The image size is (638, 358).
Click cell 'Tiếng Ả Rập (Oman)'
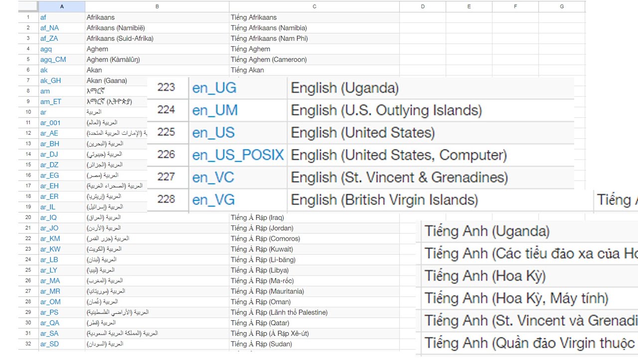(314, 302)
